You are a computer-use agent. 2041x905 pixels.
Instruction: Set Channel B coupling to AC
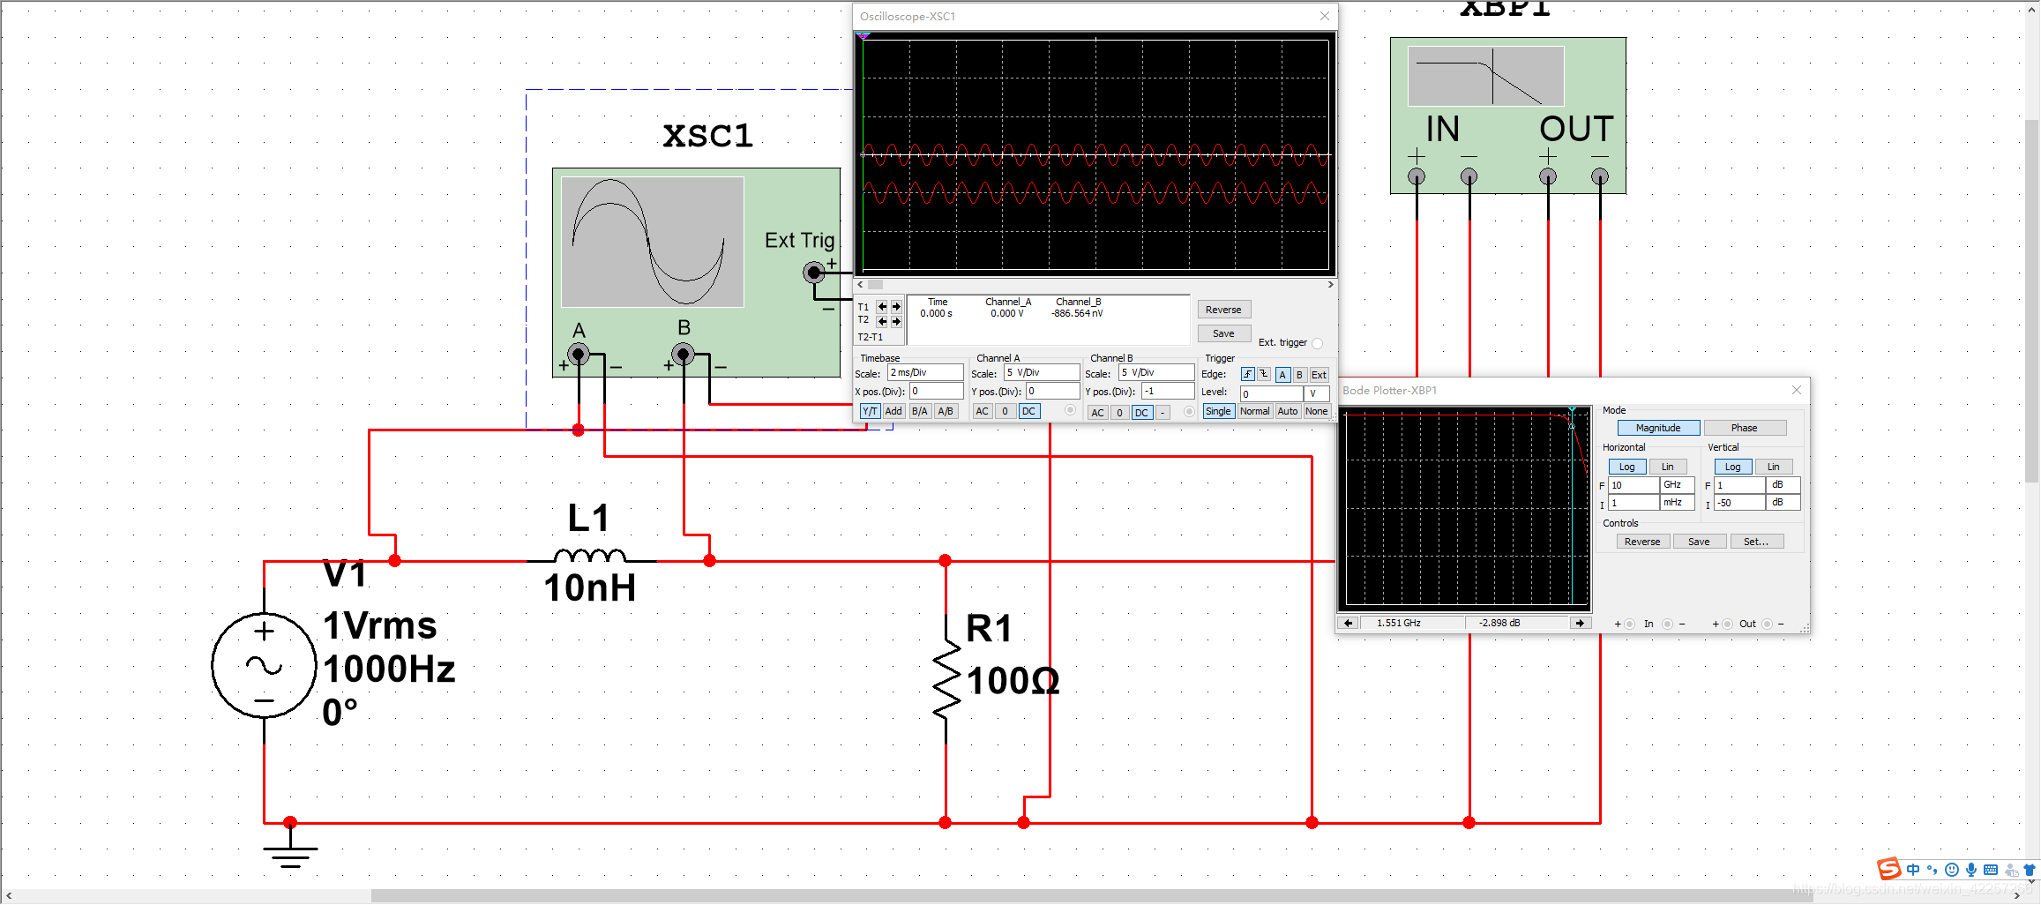click(x=1097, y=412)
